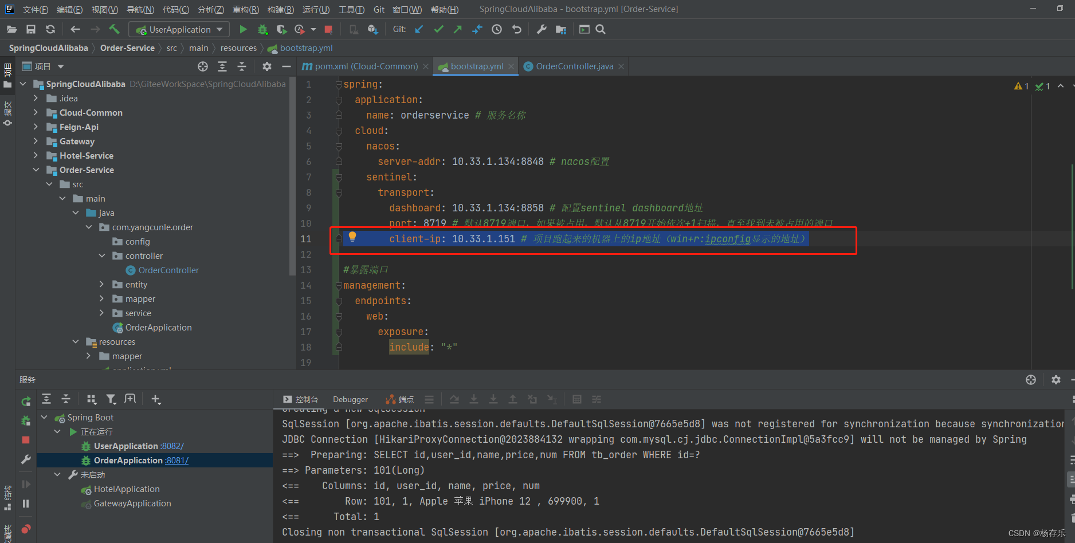Click the Run with Coverage shield icon
The height and width of the screenshot is (543, 1075).
(281, 29)
